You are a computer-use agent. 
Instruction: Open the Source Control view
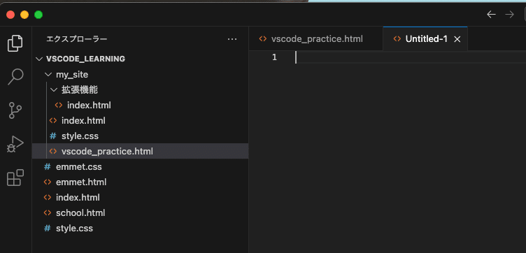[15, 110]
